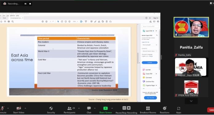This screenshot has height=115, width=214.
Task: Expand Create PDF options chevron
Action: [156, 74]
